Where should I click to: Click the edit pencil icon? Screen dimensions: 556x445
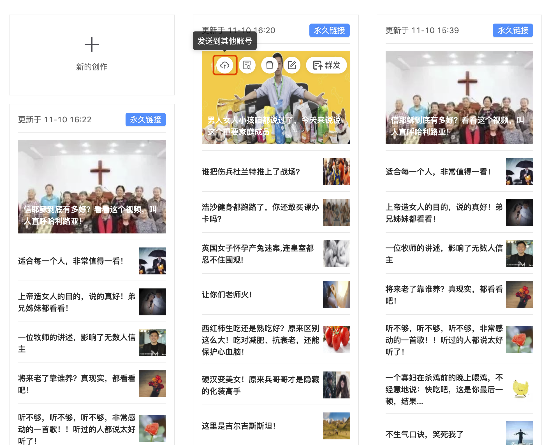tap(292, 65)
